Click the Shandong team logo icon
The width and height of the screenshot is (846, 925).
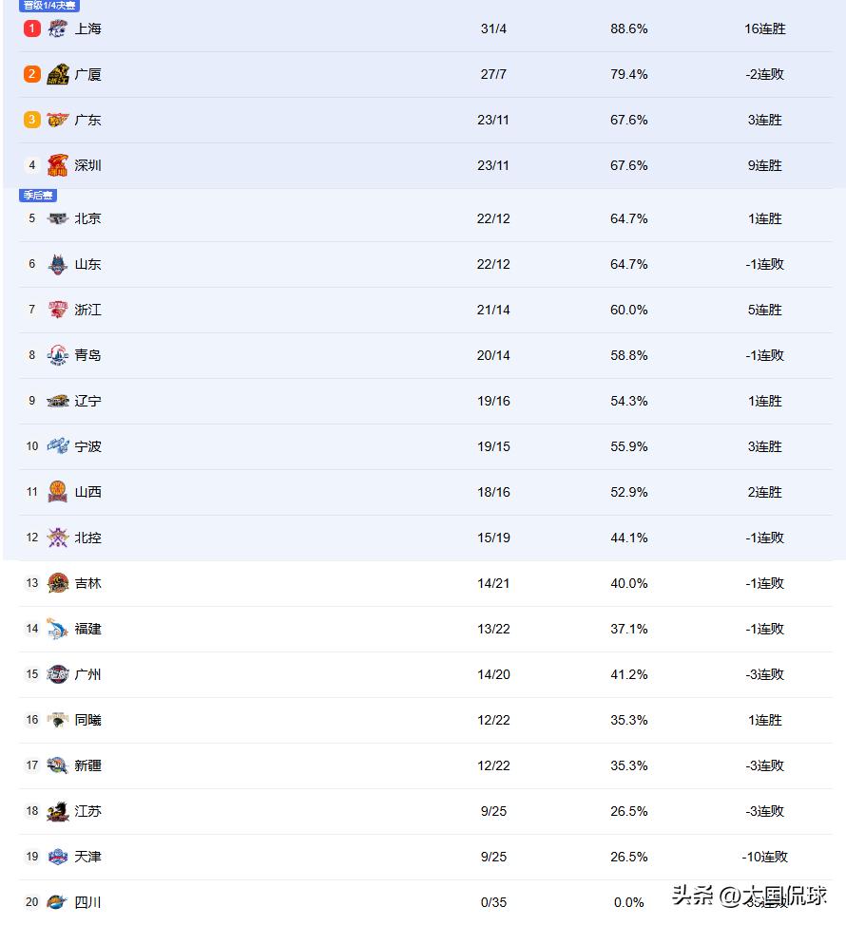point(58,264)
